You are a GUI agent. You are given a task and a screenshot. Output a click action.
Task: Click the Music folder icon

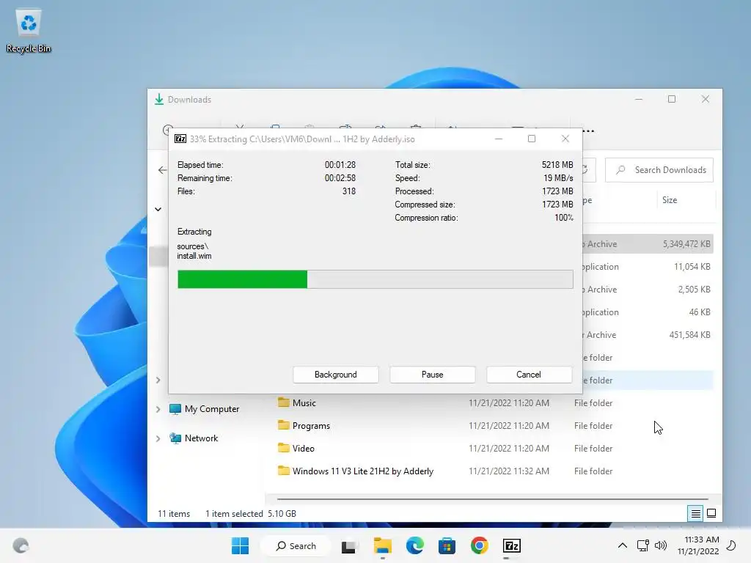(x=284, y=402)
